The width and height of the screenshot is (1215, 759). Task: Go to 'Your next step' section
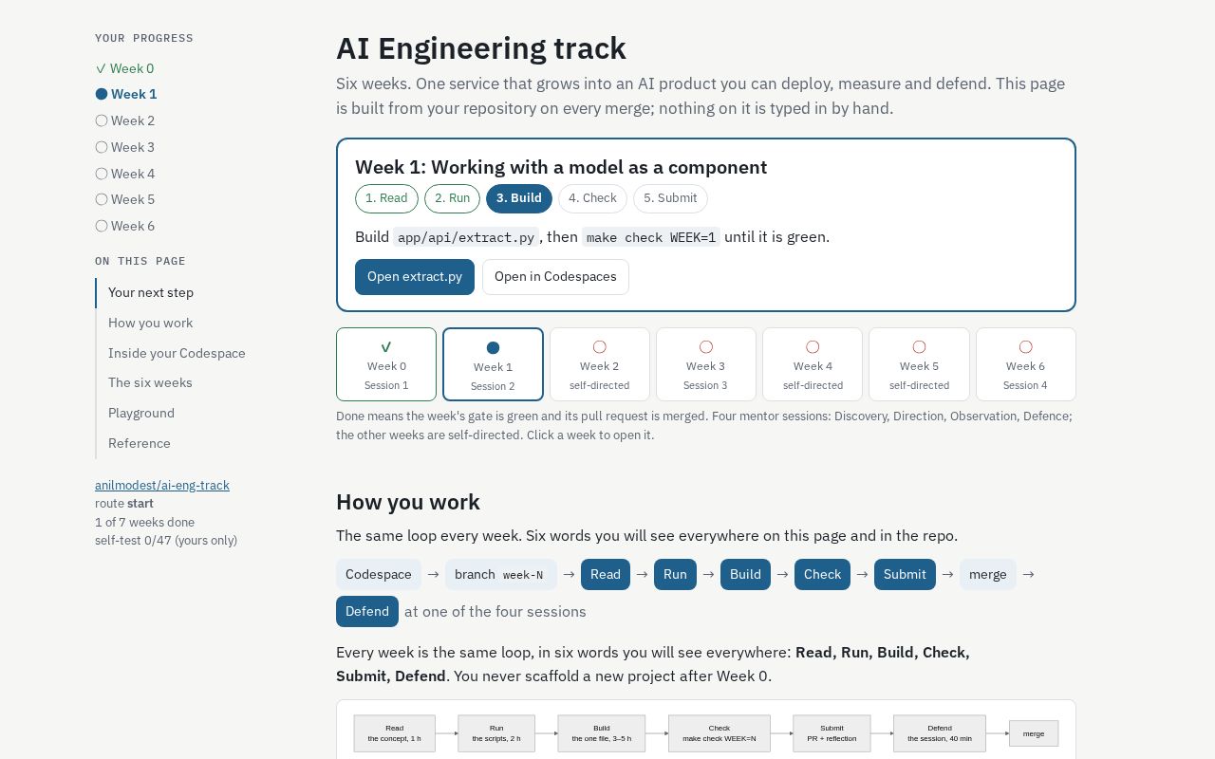151,292
